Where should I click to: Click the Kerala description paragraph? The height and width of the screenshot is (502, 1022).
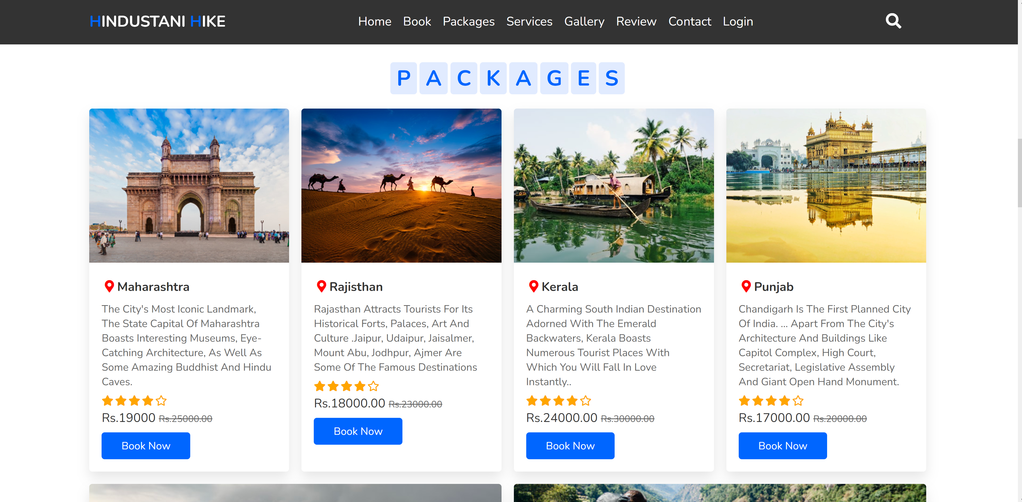613,345
